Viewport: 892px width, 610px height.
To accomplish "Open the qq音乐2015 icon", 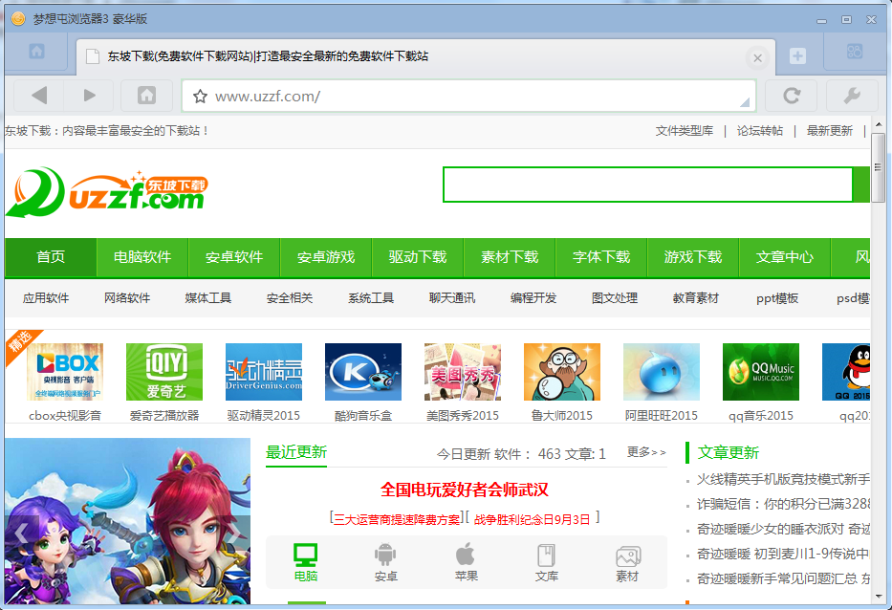I will coord(761,372).
